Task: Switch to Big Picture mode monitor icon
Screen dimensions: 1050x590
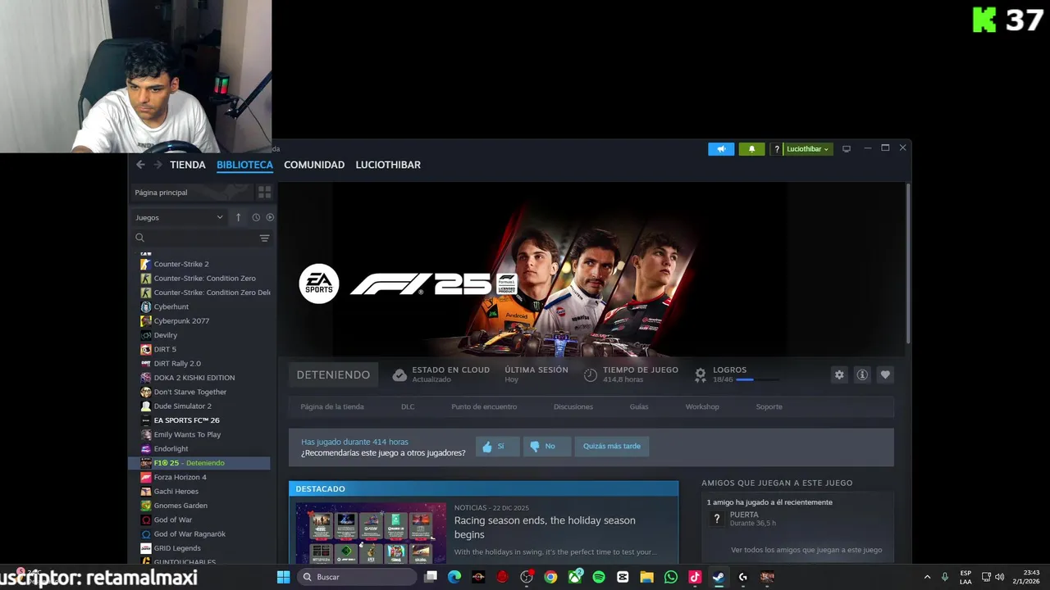Action: 847,149
